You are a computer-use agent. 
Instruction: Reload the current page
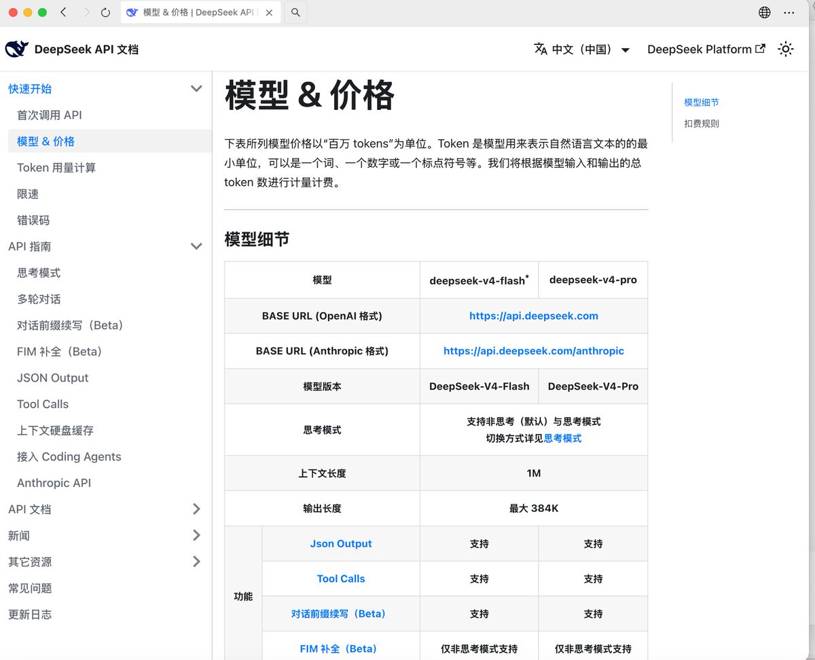[103, 12]
